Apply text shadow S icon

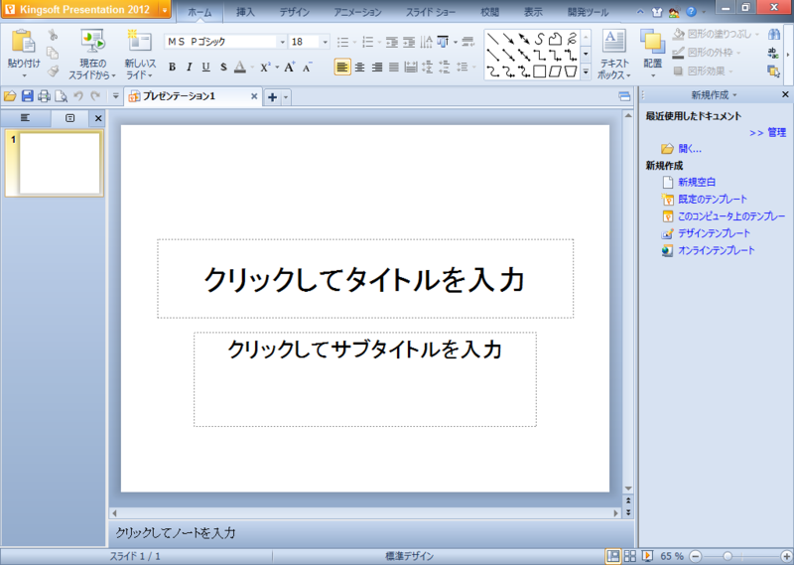(x=223, y=68)
